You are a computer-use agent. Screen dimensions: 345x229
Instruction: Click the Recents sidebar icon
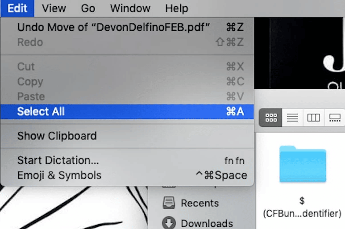[169, 203]
